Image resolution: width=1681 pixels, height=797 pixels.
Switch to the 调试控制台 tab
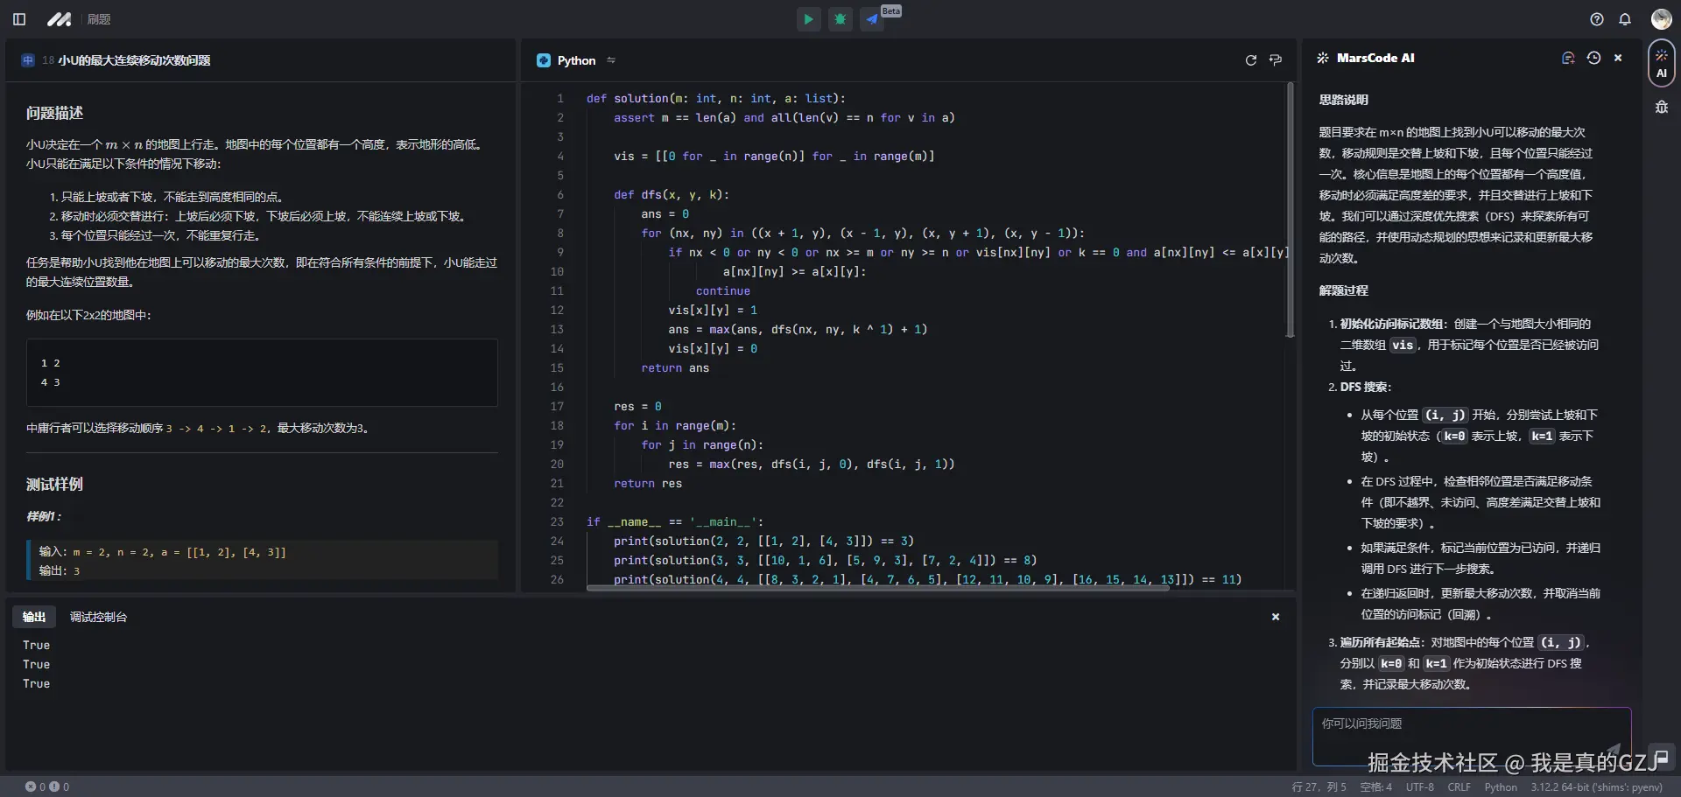[x=98, y=617]
